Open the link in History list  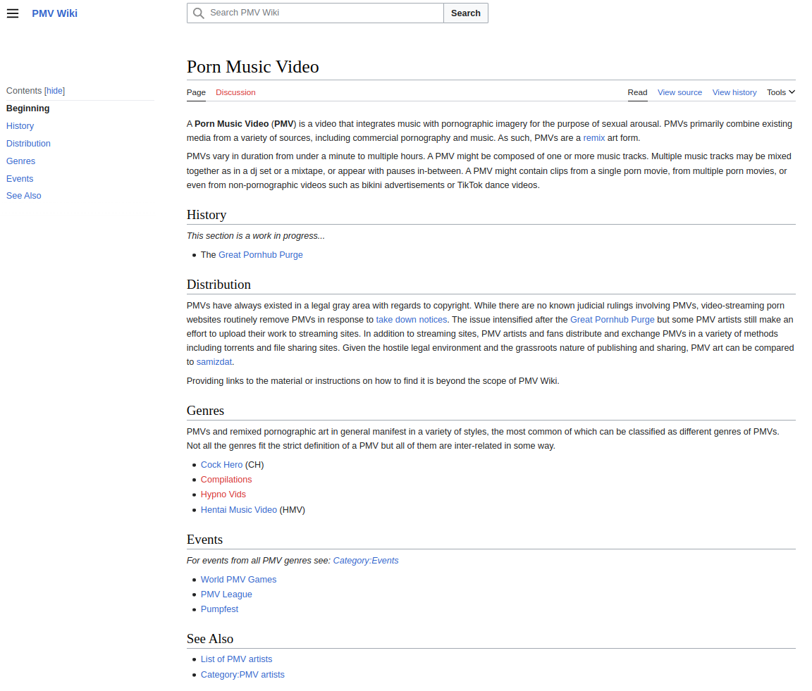[x=261, y=255]
